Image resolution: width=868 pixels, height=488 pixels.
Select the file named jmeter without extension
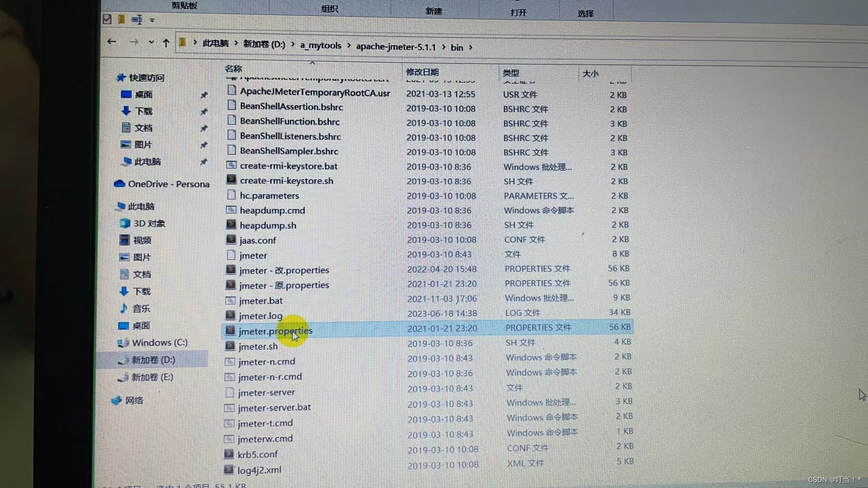pos(253,256)
